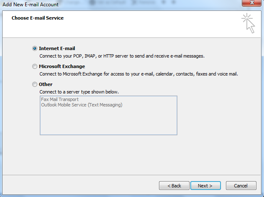Click the 'Connect to a server type' text
The height and width of the screenshot is (197, 264).
click(79, 92)
